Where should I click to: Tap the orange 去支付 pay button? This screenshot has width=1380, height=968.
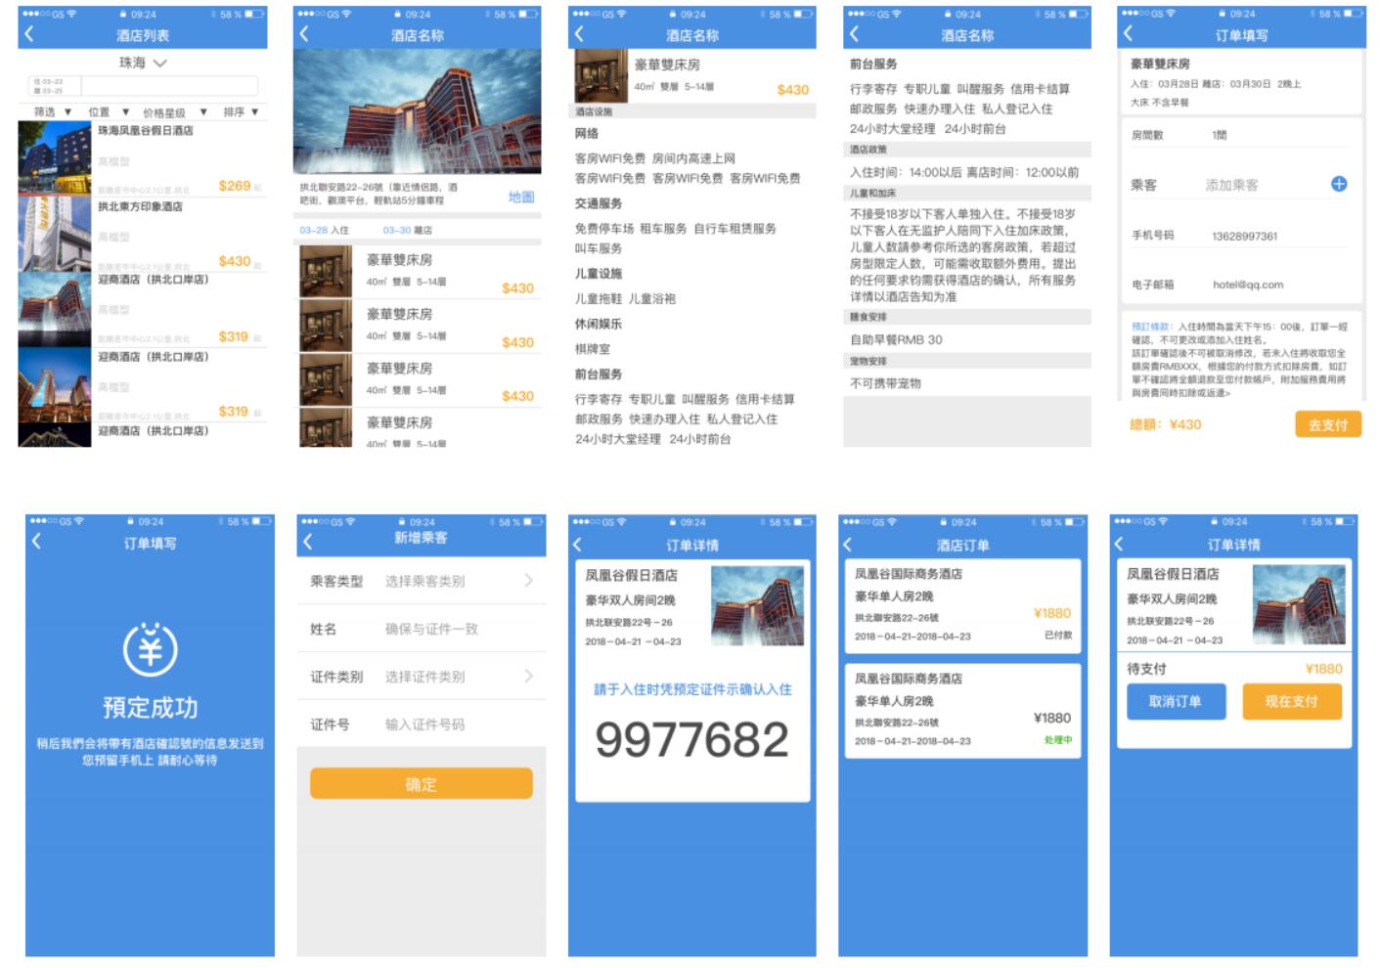1328,424
